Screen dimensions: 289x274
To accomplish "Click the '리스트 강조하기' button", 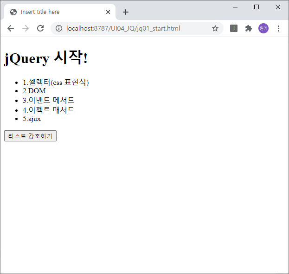I will coord(30,136).
